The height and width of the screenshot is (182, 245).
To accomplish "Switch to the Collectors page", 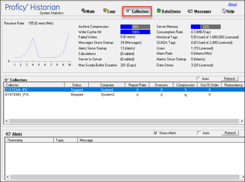I will coord(140,11).
